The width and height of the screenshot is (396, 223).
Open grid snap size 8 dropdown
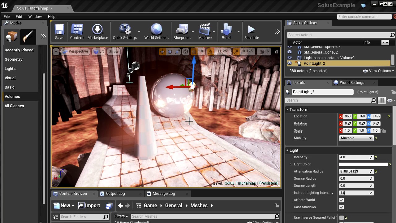pos(202,51)
